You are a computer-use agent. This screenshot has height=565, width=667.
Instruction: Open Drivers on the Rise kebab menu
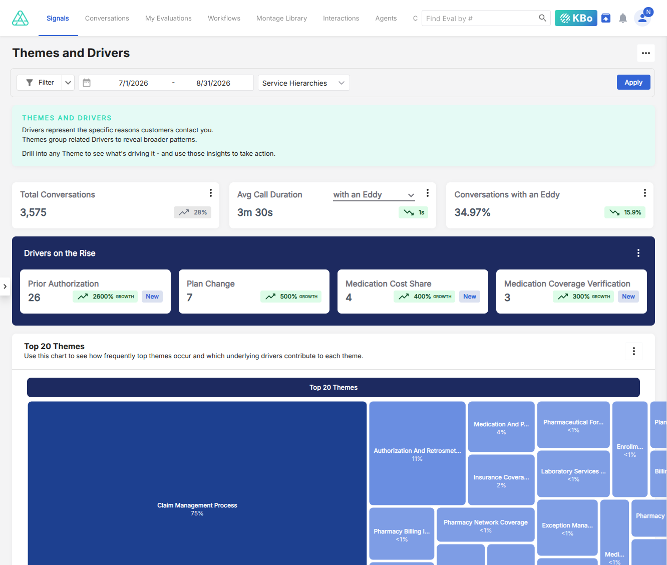[638, 253]
